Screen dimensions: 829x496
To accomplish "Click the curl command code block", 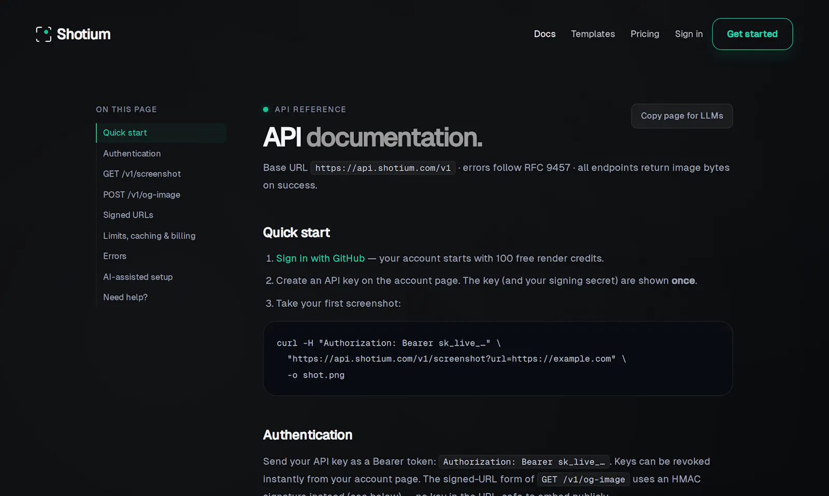I will point(498,359).
